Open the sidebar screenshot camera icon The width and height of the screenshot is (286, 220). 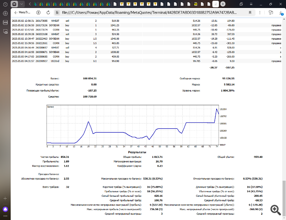[x=5, y=32]
